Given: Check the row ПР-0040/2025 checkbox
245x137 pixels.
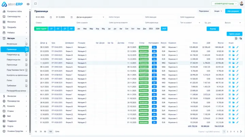Looking at the screenshot, I should (36, 67).
